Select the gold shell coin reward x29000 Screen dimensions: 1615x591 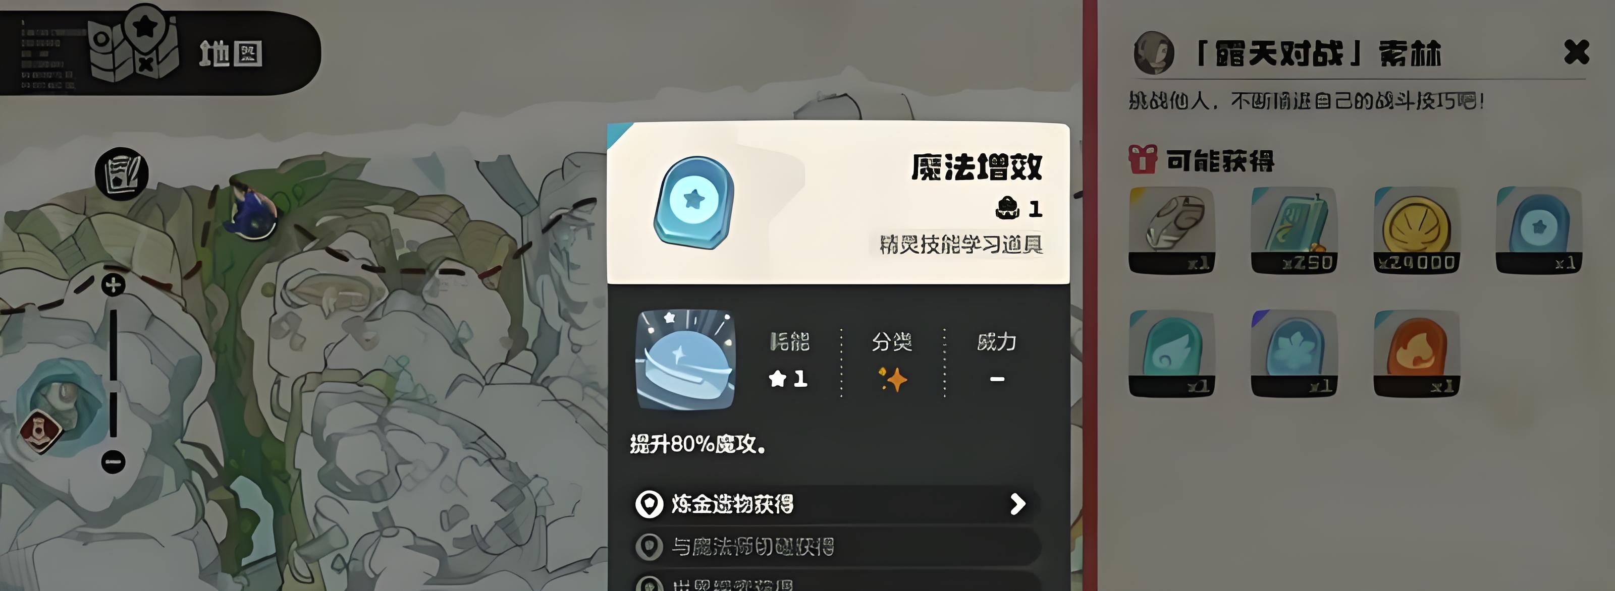(x=1416, y=230)
